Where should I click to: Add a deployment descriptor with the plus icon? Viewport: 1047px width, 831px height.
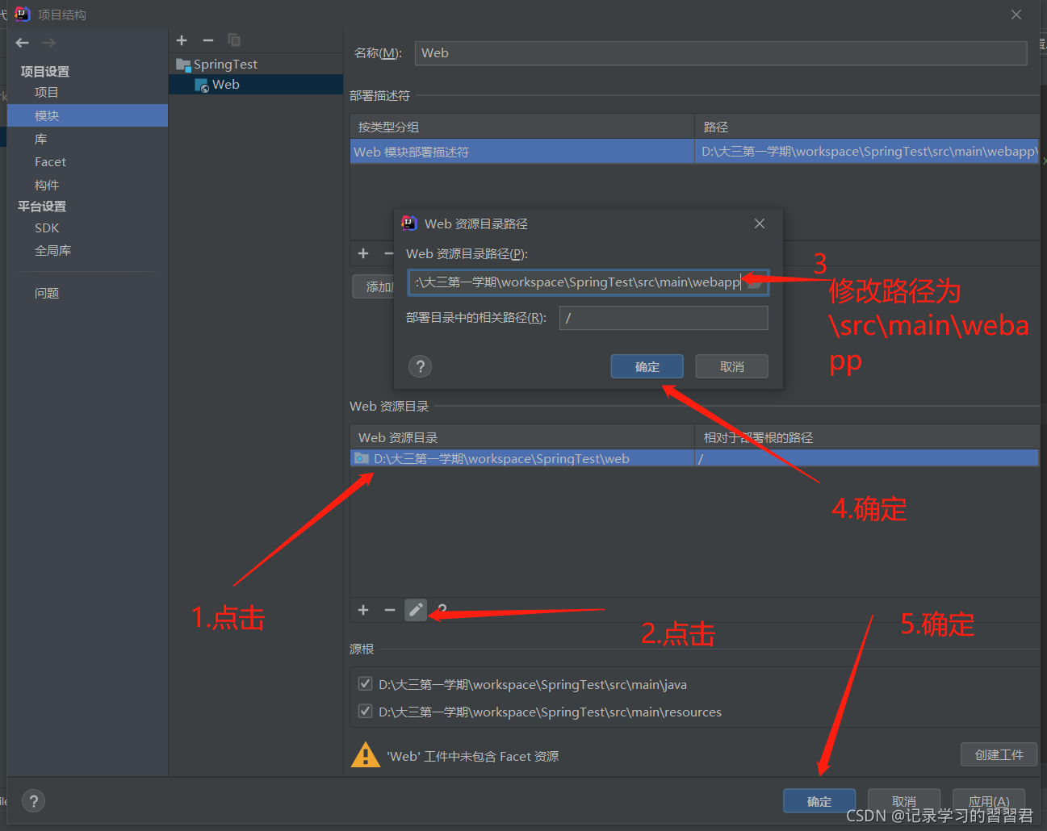[x=363, y=253]
